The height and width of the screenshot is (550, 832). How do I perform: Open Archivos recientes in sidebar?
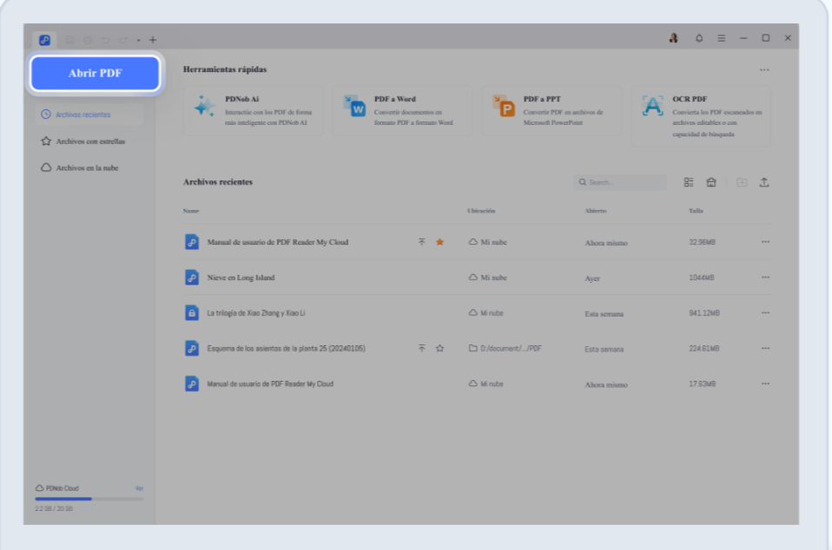[x=89, y=115]
